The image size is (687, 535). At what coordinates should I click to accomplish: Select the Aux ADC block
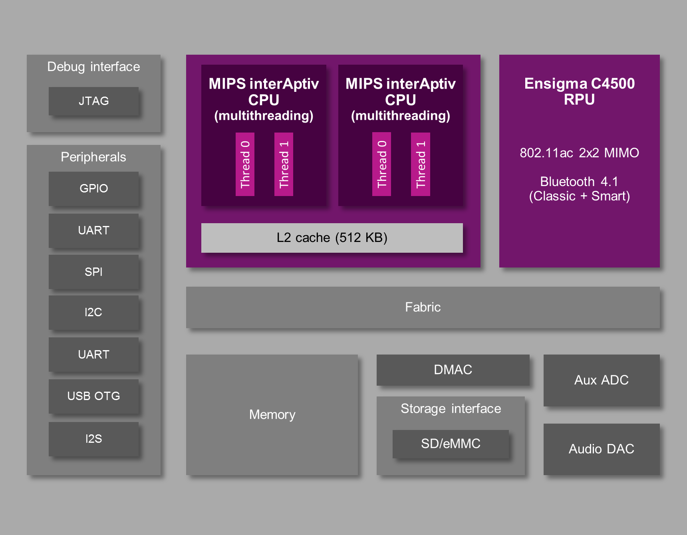click(x=601, y=380)
